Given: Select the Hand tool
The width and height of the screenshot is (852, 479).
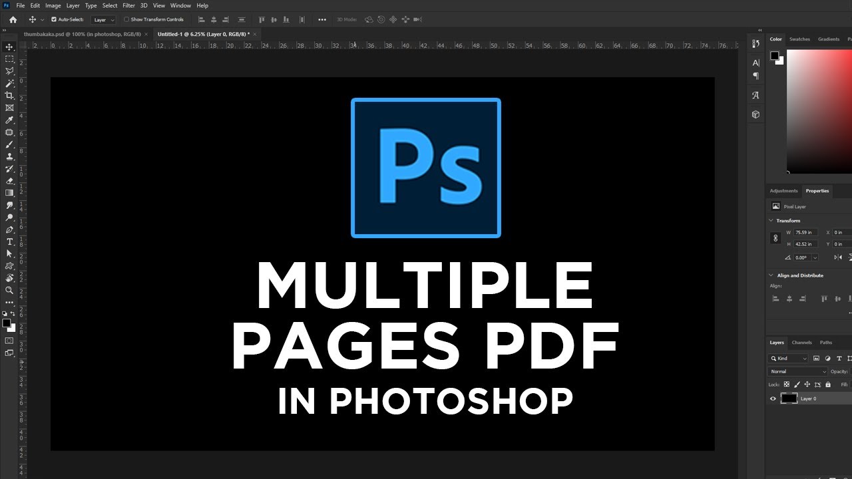Looking at the screenshot, I should point(9,278).
